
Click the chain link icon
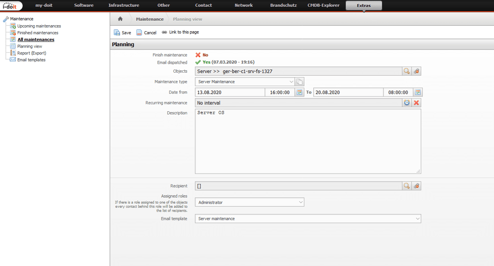tap(164, 32)
